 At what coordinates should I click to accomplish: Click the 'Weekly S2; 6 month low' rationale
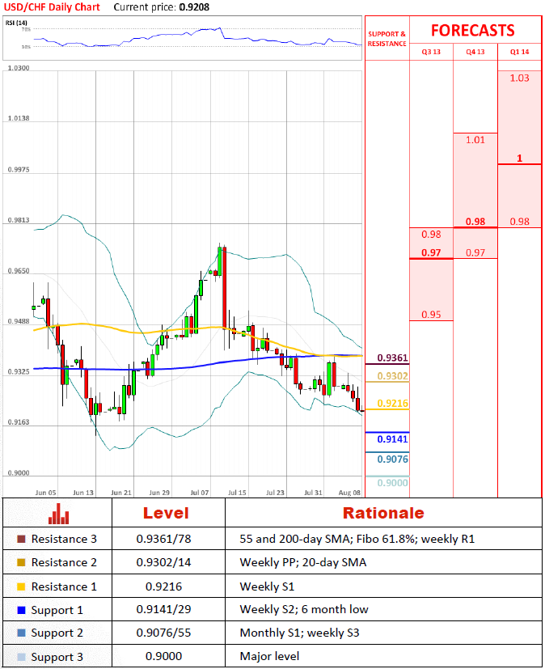tap(304, 609)
